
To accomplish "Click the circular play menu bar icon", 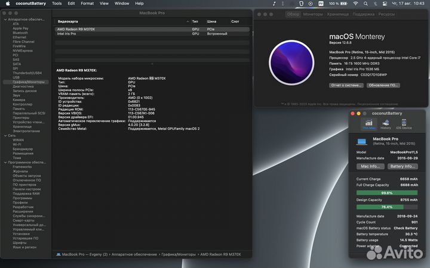I will 311,4.
